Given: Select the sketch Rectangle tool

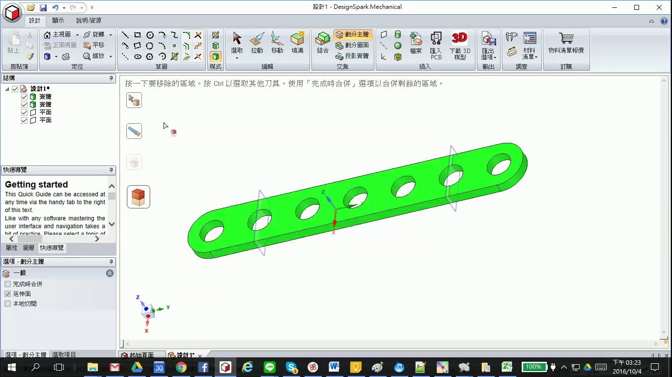Looking at the screenshot, I should pyautogui.click(x=138, y=35).
